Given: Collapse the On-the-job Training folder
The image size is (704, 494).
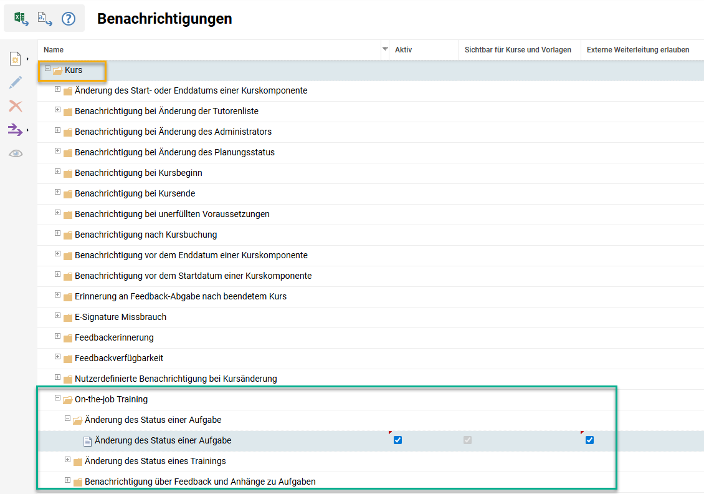Looking at the screenshot, I should [x=57, y=399].
